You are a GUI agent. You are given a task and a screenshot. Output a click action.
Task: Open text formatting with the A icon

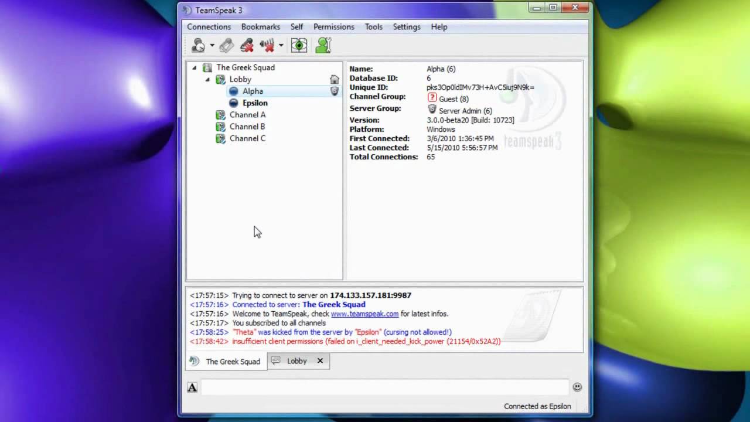[x=192, y=387]
